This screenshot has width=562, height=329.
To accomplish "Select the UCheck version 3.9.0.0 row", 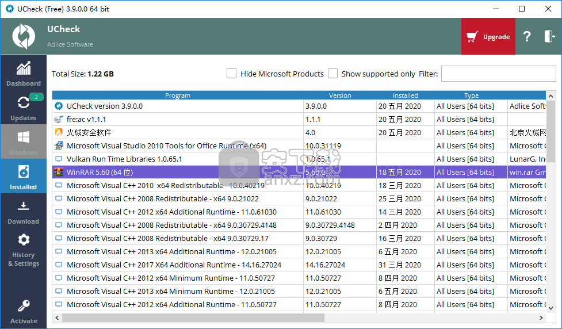I will (299, 106).
